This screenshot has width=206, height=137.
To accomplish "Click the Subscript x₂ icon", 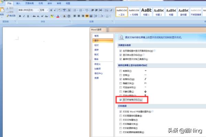I will click(x=38, y=16).
